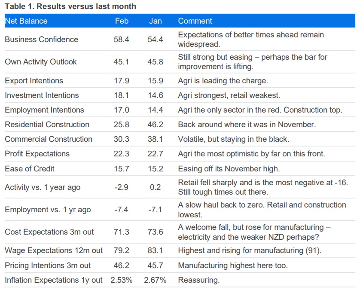The image size is (360, 290).
Task: Select the Feb column header
Action: click(122, 21)
